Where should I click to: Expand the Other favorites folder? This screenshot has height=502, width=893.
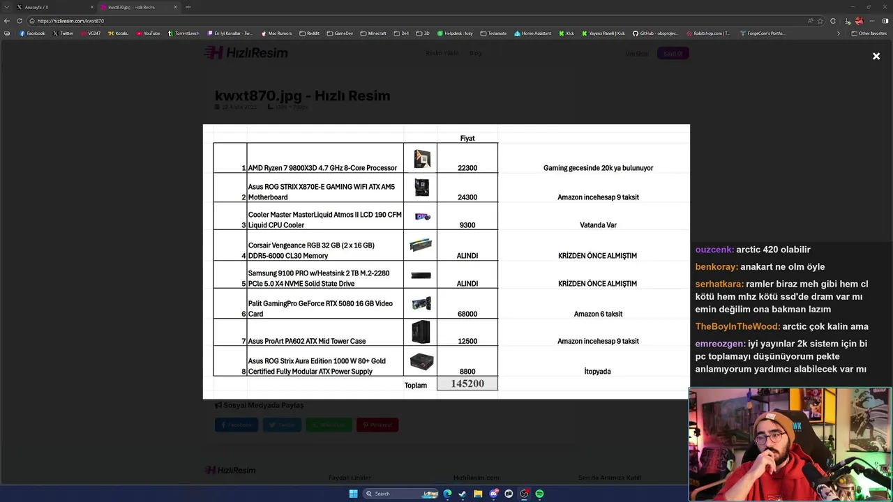869,33
